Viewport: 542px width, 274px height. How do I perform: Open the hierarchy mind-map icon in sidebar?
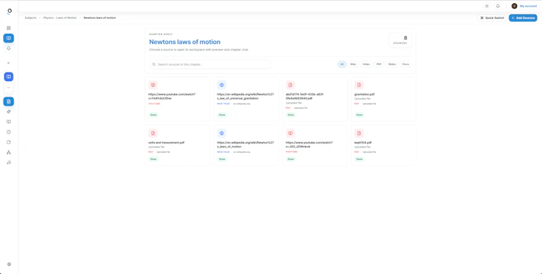point(9,152)
